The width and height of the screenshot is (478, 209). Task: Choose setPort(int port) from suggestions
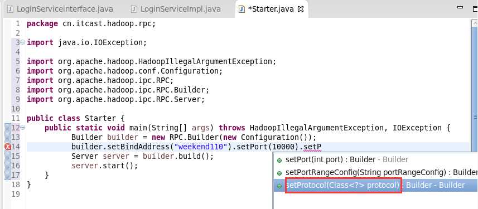click(x=347, y=159)
